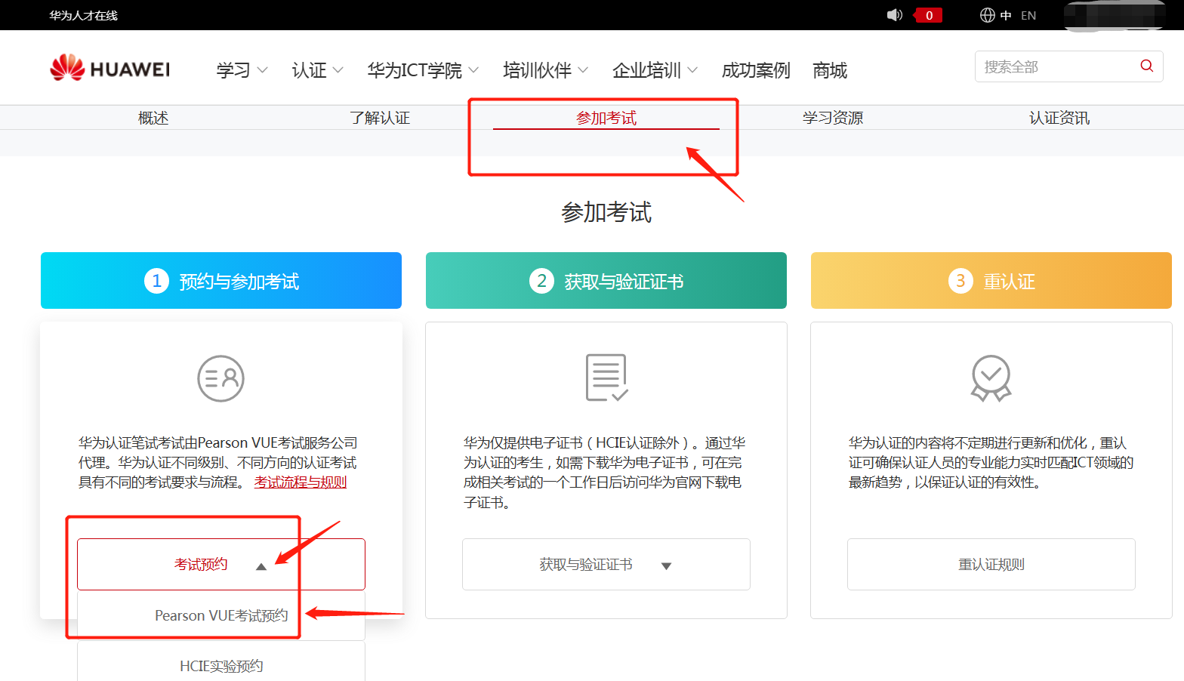The height and width of the screenshot is (681, 1184).
Task: Switch language to EN
Action: pyautogui.click(x=1028, y=15)
